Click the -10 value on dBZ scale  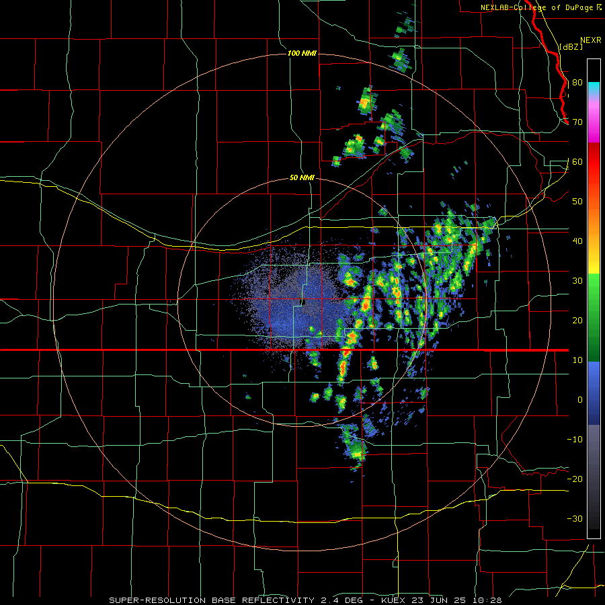click(x=575, y=440)
